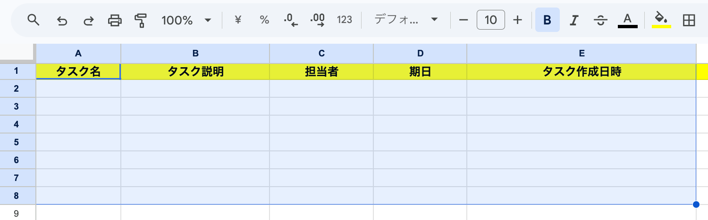Apply percent number format
The width and height of the screenshot is (708, 220).
[x=264, y=20]
